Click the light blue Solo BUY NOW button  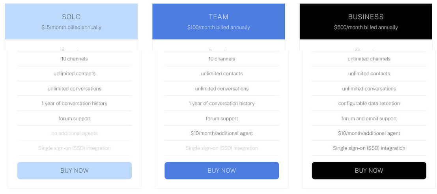(x=75, y=171)
